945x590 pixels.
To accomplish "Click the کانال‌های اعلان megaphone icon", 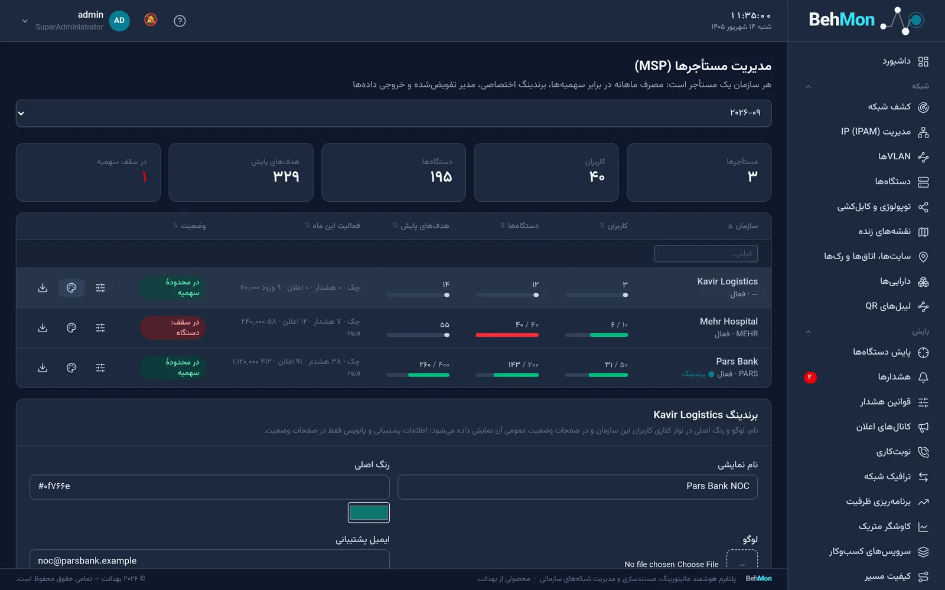I will [924, 427].
